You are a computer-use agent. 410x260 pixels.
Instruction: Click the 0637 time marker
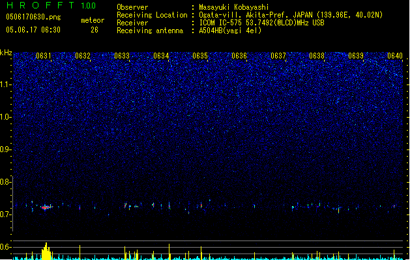click(x=278, y=56)
